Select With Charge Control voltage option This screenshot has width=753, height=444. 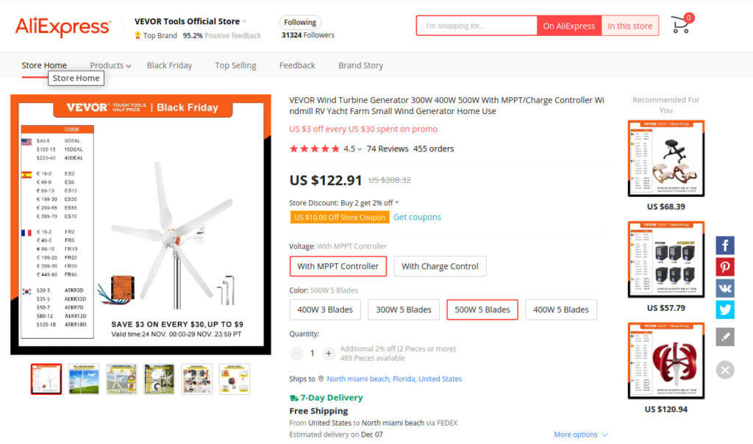440,266
